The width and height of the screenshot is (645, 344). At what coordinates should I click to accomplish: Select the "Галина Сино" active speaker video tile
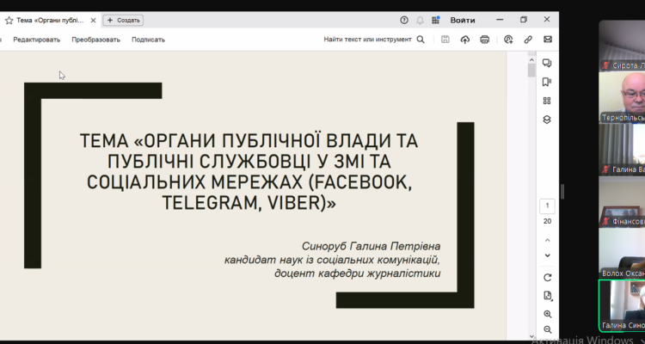click(622, 306)
